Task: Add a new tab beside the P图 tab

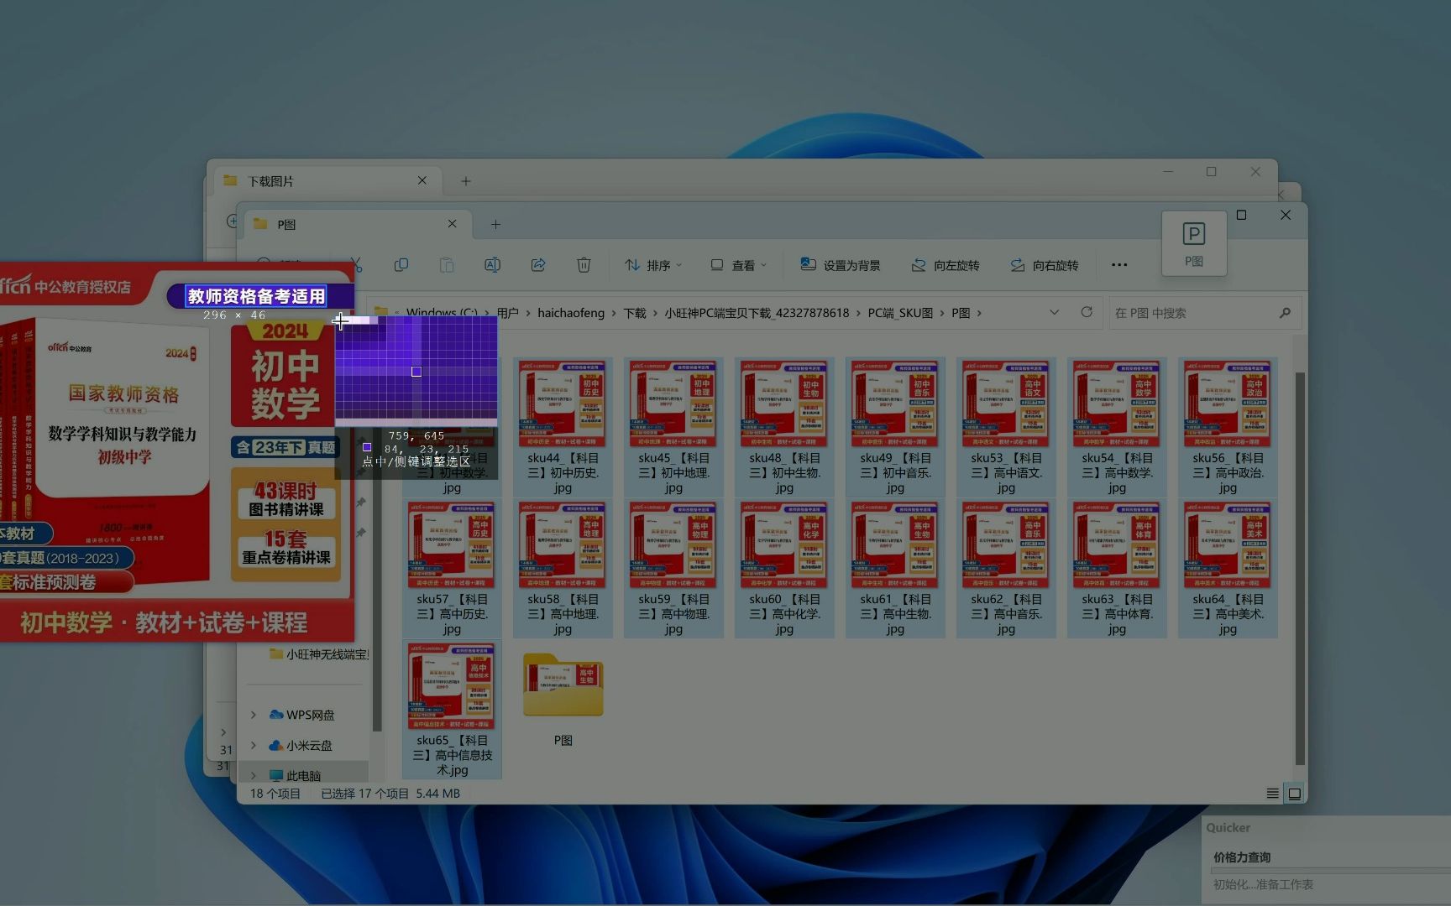Action: coord(495,225)
